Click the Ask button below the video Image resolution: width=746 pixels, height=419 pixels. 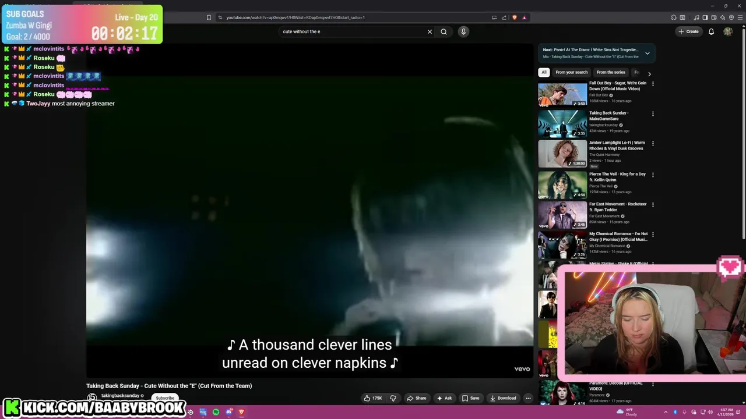tap(444, 398)
